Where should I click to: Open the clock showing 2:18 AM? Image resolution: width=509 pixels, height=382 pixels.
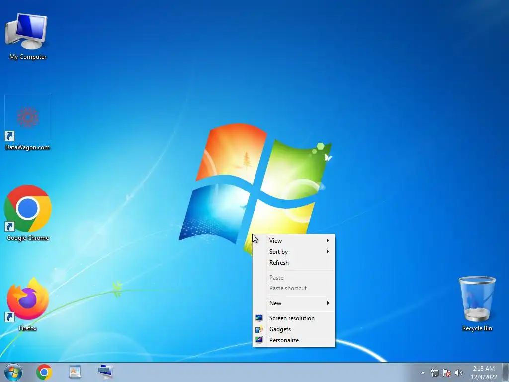click(484, 373)
